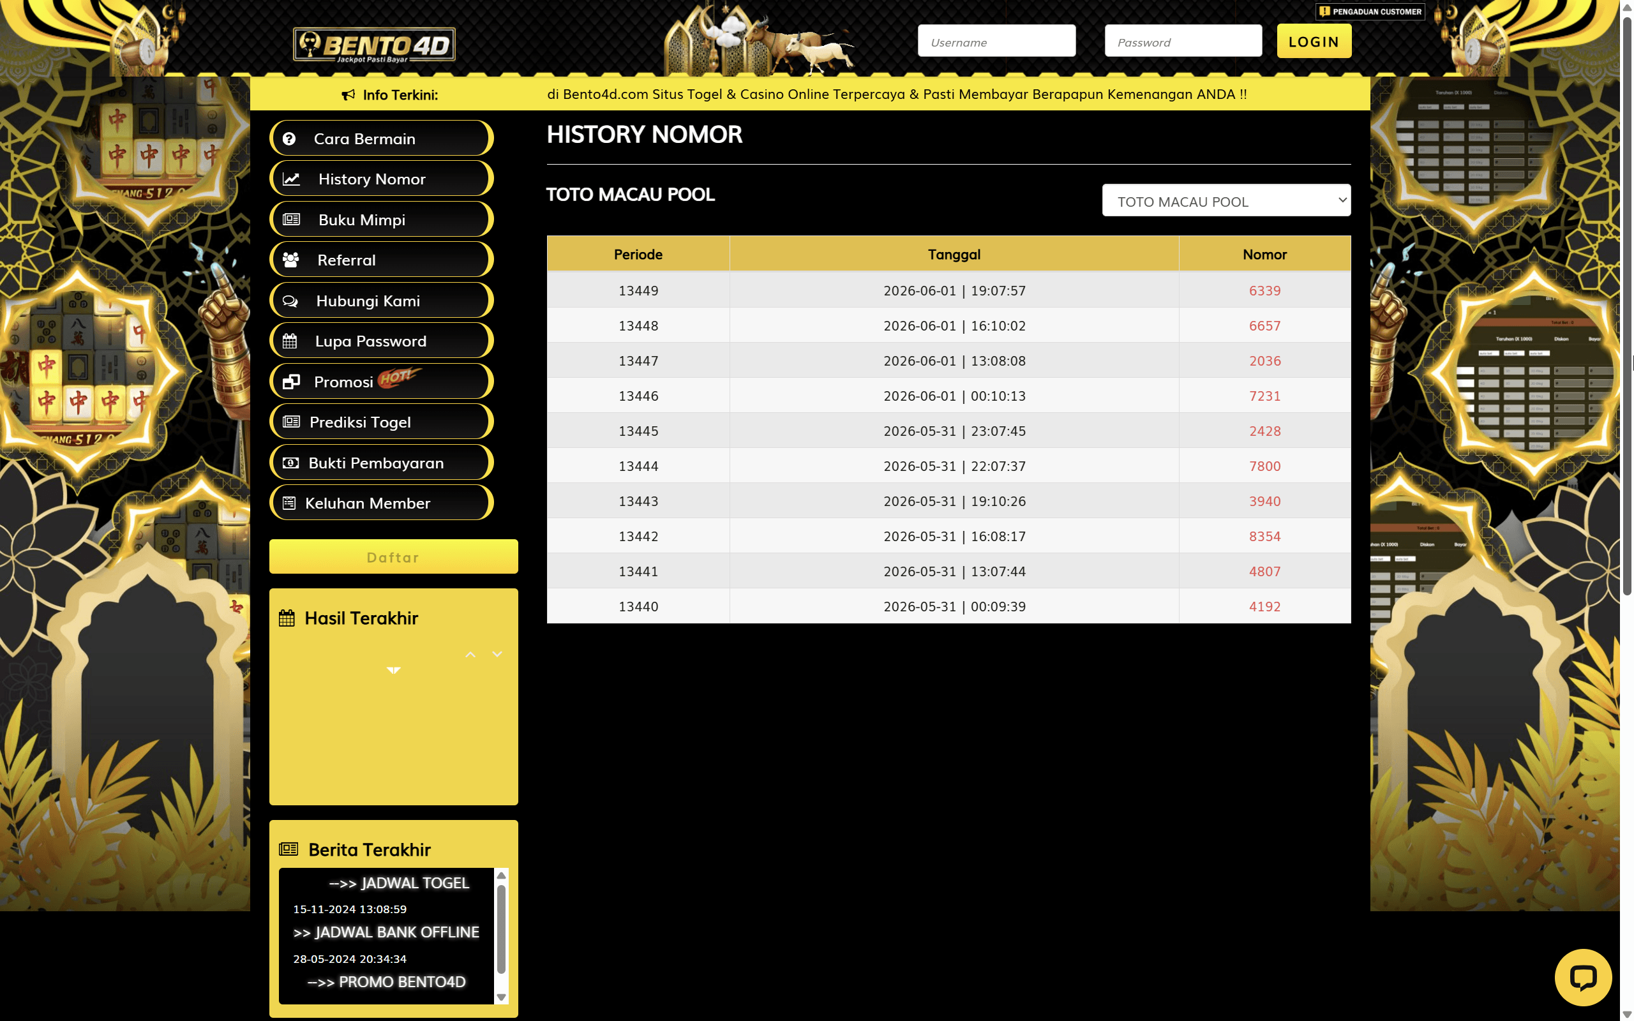Click the LOGIN button
Viewport: 1634px width, 1021px height.
1314,41
